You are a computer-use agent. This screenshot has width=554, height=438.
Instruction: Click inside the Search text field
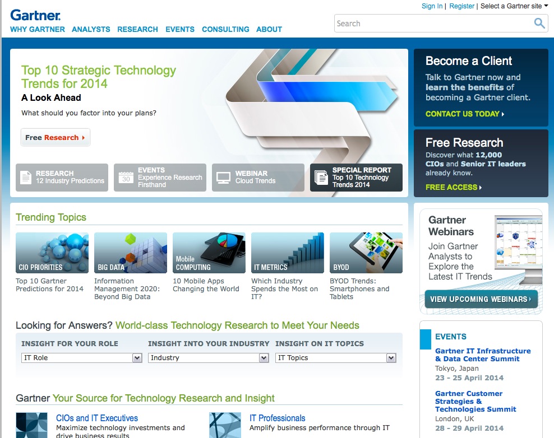coord(432,24)
